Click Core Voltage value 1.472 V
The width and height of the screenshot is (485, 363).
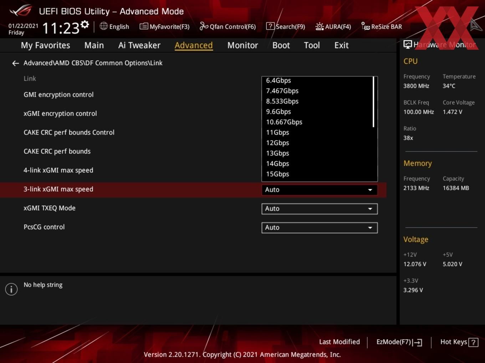[452, 112]
